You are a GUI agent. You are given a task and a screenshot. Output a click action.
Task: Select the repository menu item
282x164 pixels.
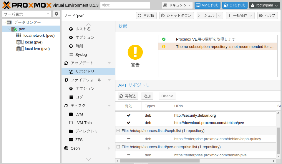[x=88, y=72]
